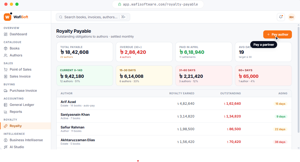Click the WafiSoft logo icon

point(8,17)
